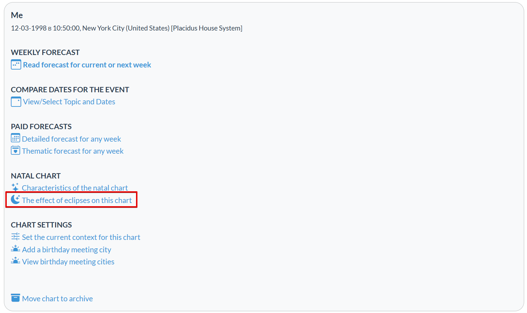
Task: Open Read forecast for current or next week
Action: 87,65
